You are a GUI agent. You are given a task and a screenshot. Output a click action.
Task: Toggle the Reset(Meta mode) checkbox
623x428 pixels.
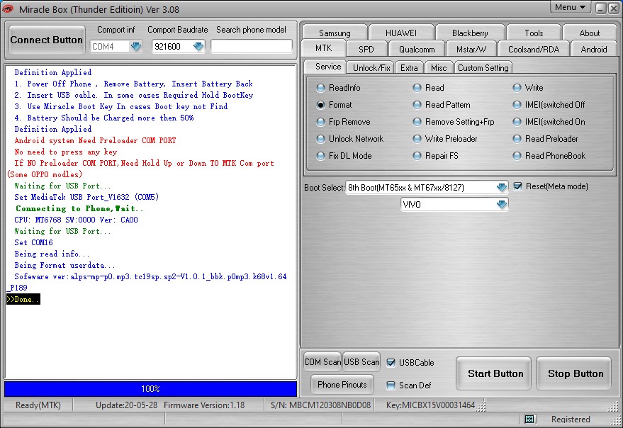pos(517,186)
